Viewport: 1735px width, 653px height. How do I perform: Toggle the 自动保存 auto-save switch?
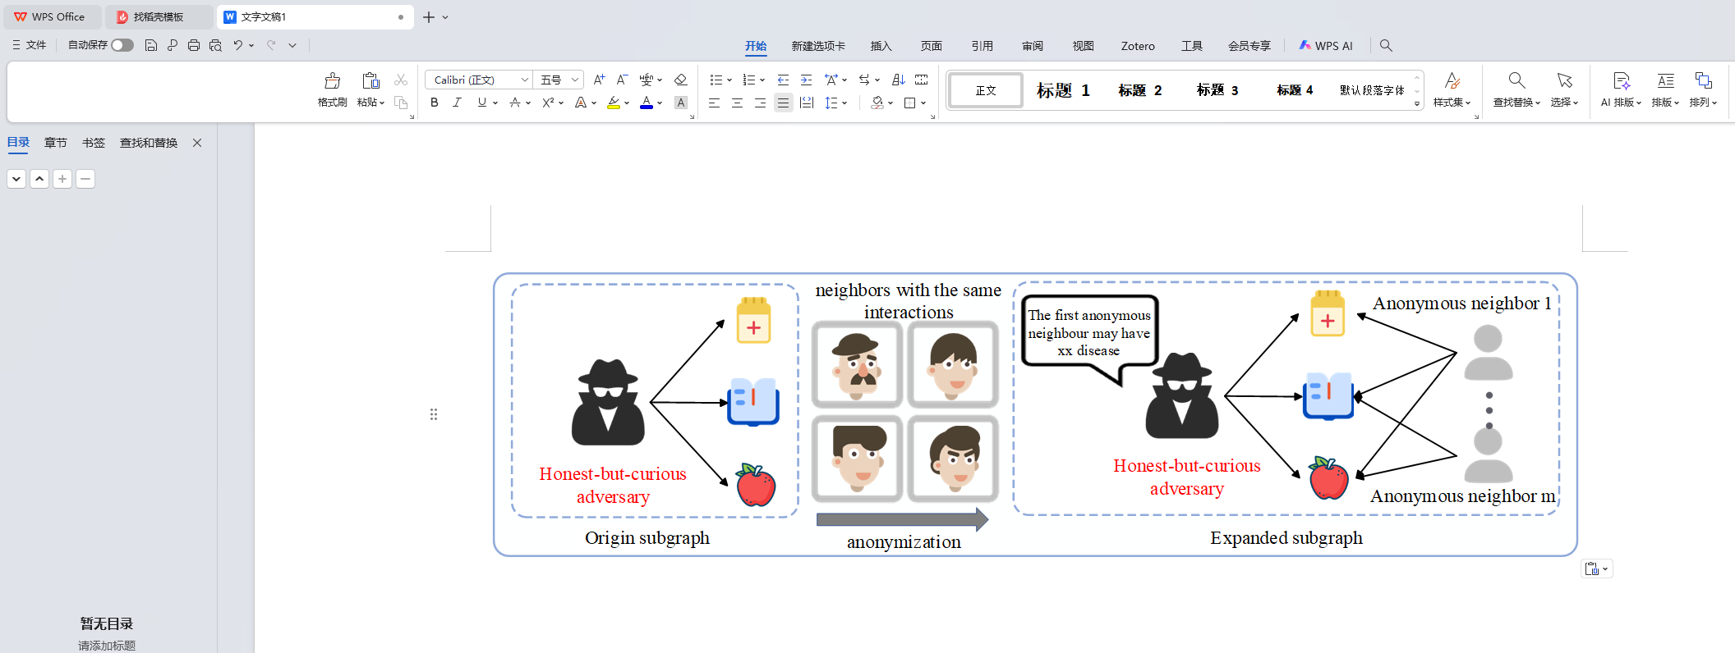(x=122, y=45)
